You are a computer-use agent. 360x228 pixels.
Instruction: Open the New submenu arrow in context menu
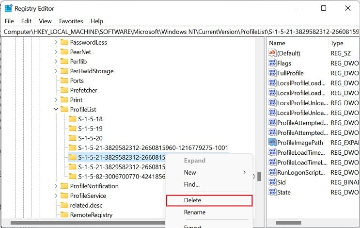[245, 172]
